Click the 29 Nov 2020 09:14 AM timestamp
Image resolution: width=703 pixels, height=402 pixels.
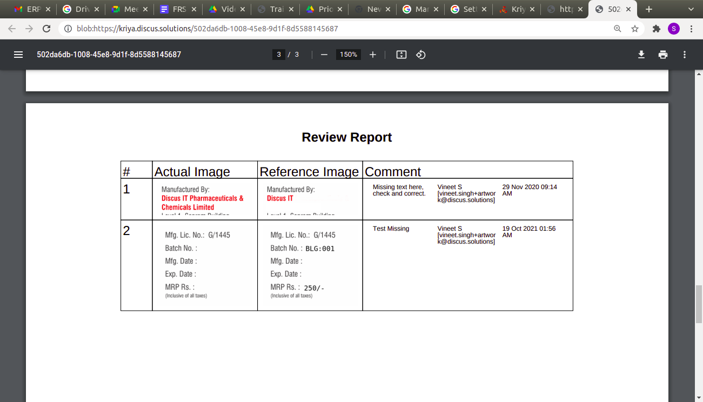click(x=530, y=190)
